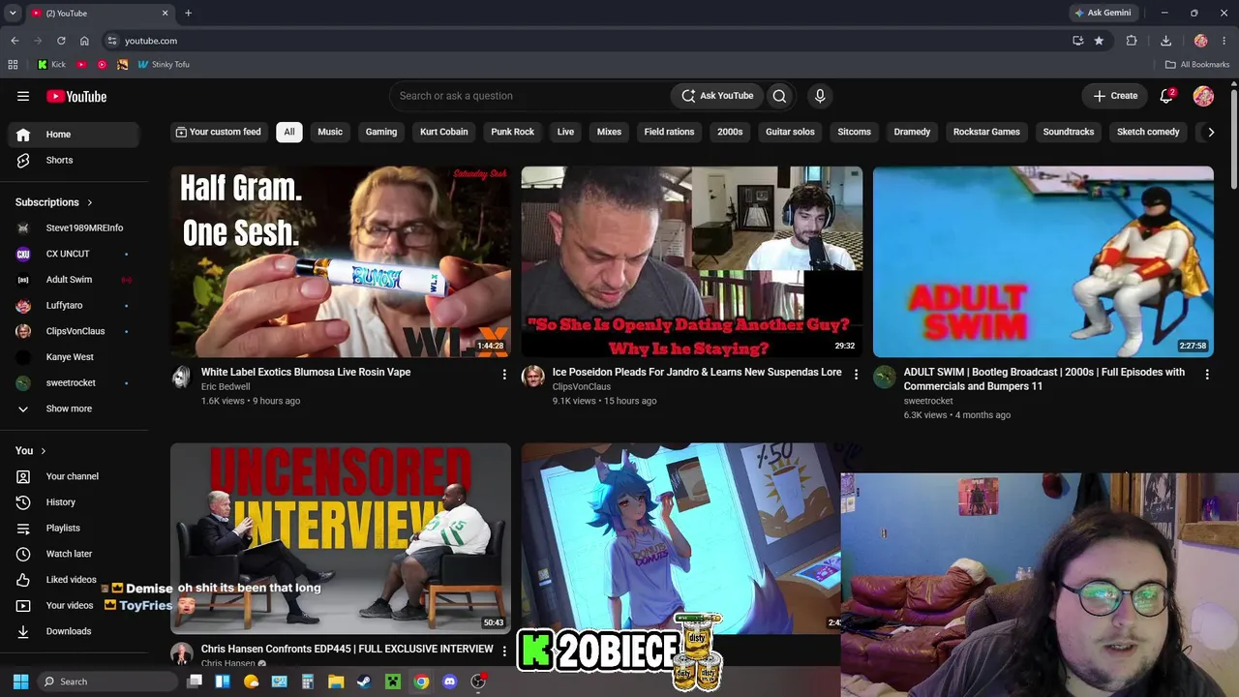Go back in Chrome
This screenshot has height=697, width=1239.
tap(15, 41)
